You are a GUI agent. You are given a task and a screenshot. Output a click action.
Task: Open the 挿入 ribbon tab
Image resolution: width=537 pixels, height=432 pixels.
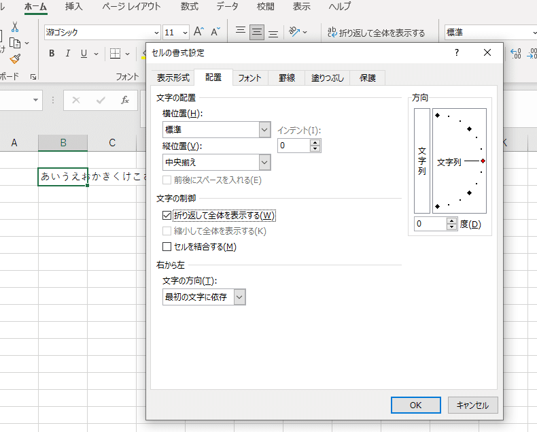74,7
